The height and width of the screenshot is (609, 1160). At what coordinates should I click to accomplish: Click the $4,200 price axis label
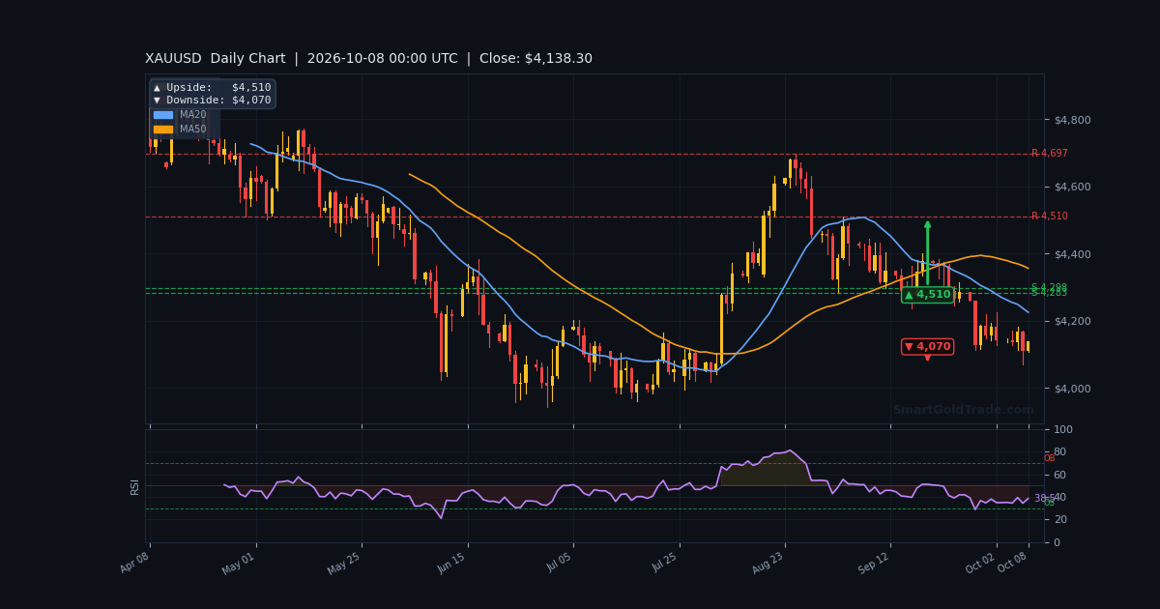1072,321
